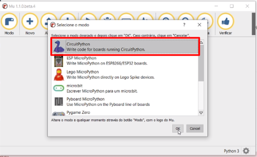This screenshot has width=257, height=157.
Task: Maximize the Mu main window
Action: (x=232, y=6)
